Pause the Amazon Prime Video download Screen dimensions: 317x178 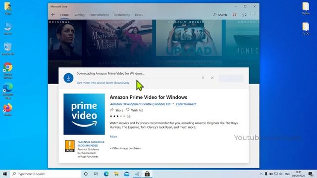(203, 78)
